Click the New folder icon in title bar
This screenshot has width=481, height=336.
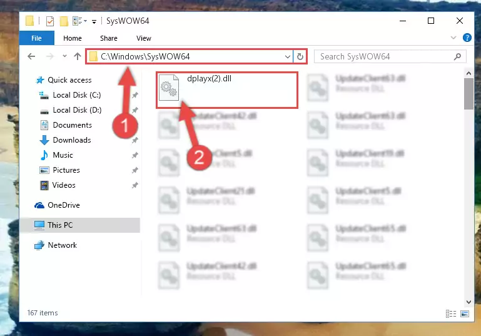pos(64,21)
